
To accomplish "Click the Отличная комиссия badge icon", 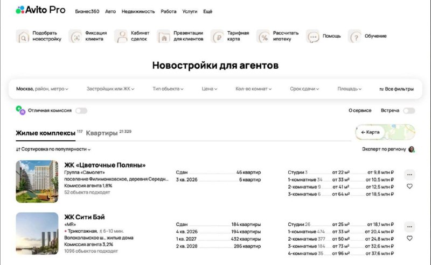I will tap(20, 110).
